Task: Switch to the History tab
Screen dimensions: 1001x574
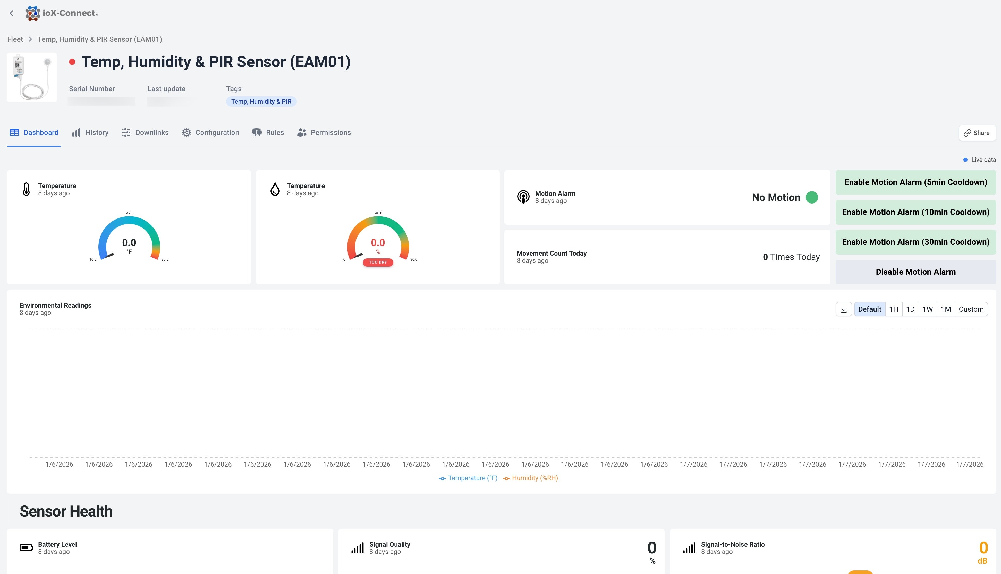Action: tap(90, 133)
